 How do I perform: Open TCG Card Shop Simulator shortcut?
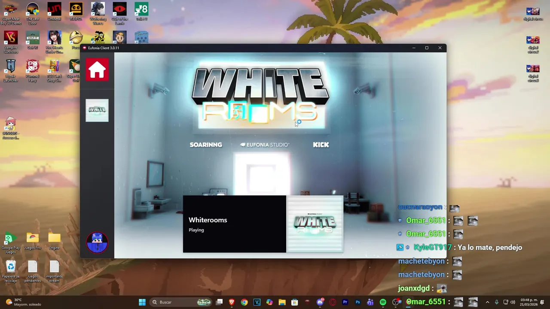[x=54, y=71]
